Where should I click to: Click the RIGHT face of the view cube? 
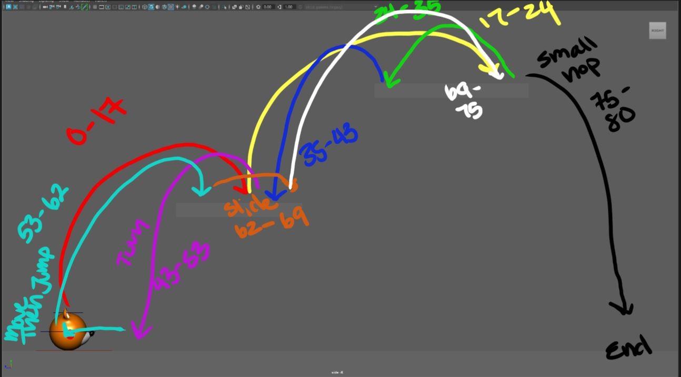[x=657, y=31]
